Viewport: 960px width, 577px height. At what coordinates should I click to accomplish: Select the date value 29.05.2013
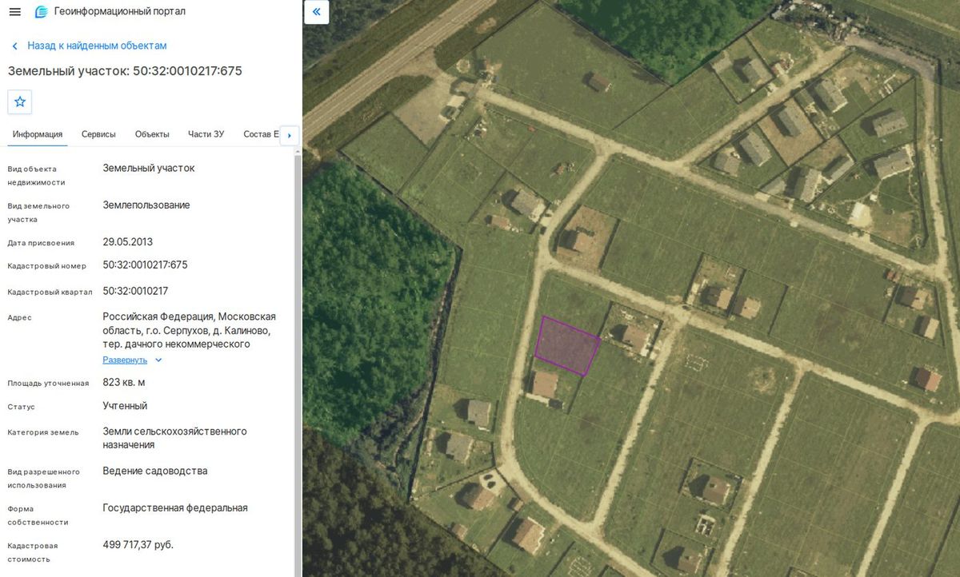coord(127,241)
